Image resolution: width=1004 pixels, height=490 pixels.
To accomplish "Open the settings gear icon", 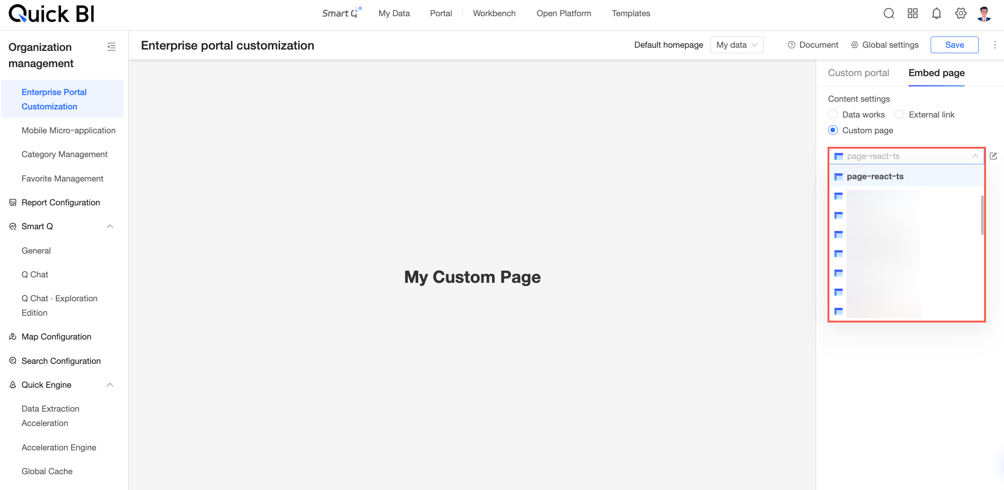I will tap(961, 14).
